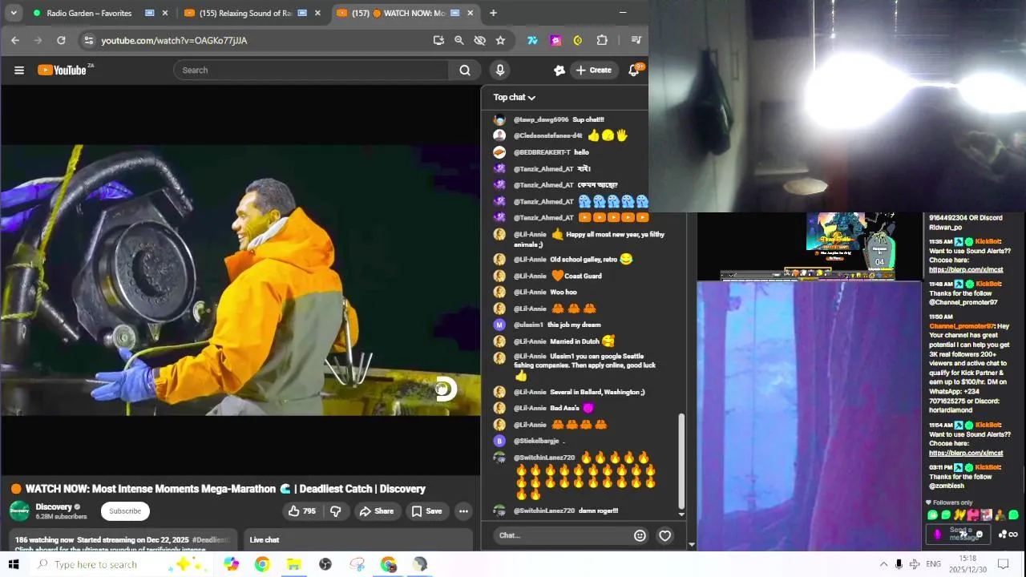This screenshot has height=577, width=1026.
Task: Open OBS Studio from the taskbar
Action: coord(325,564)
